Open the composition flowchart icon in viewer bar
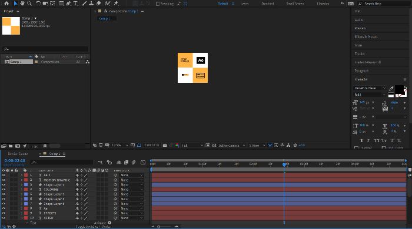412x229 pixels. (288, 145)
